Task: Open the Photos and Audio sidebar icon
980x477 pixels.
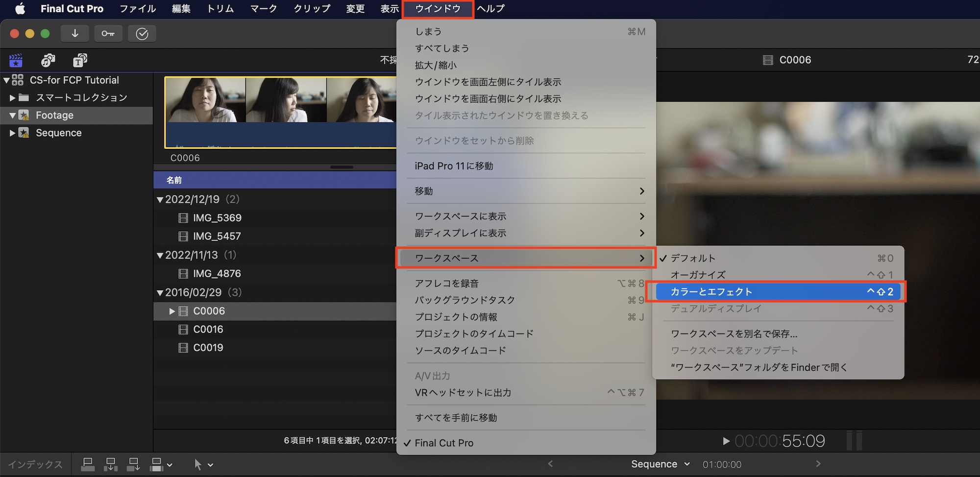Action: 48,60
